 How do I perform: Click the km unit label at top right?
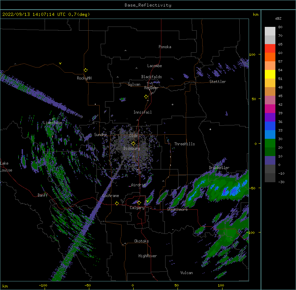(x=255, y=14)
